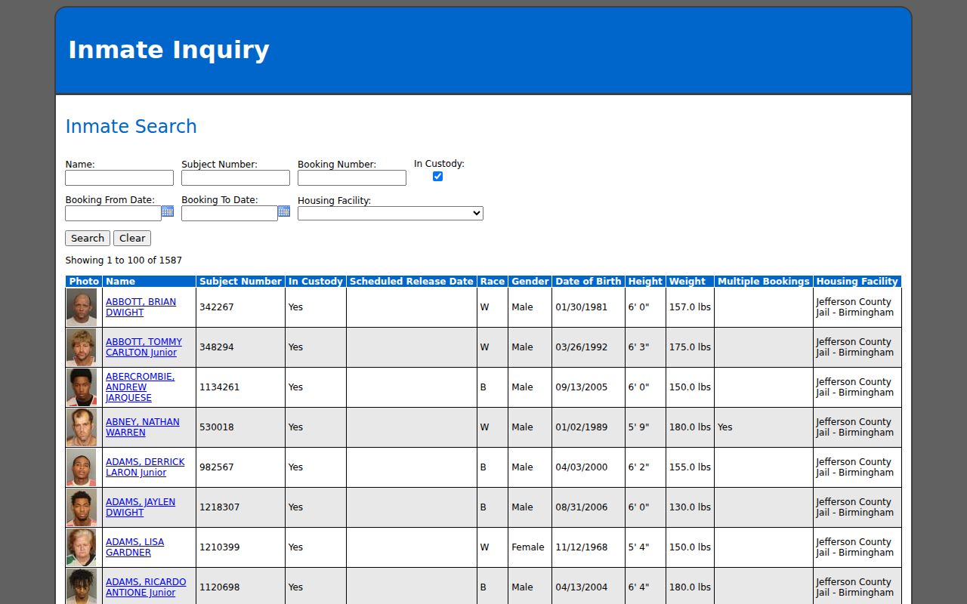This screenshot has height=604, width=967.
Task: Click date of birth 01/02/1989
Action: [582, 427]
